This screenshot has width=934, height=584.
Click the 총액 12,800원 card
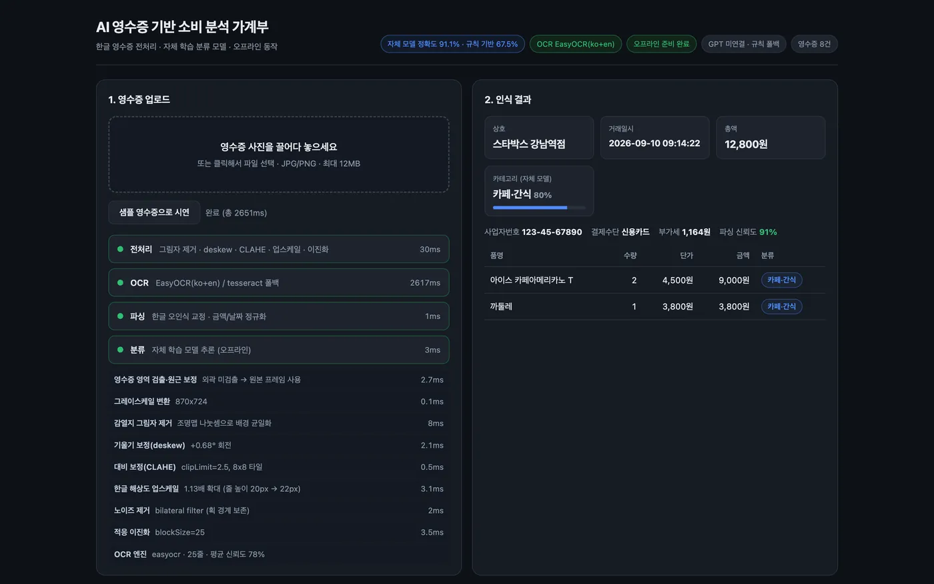771,137
